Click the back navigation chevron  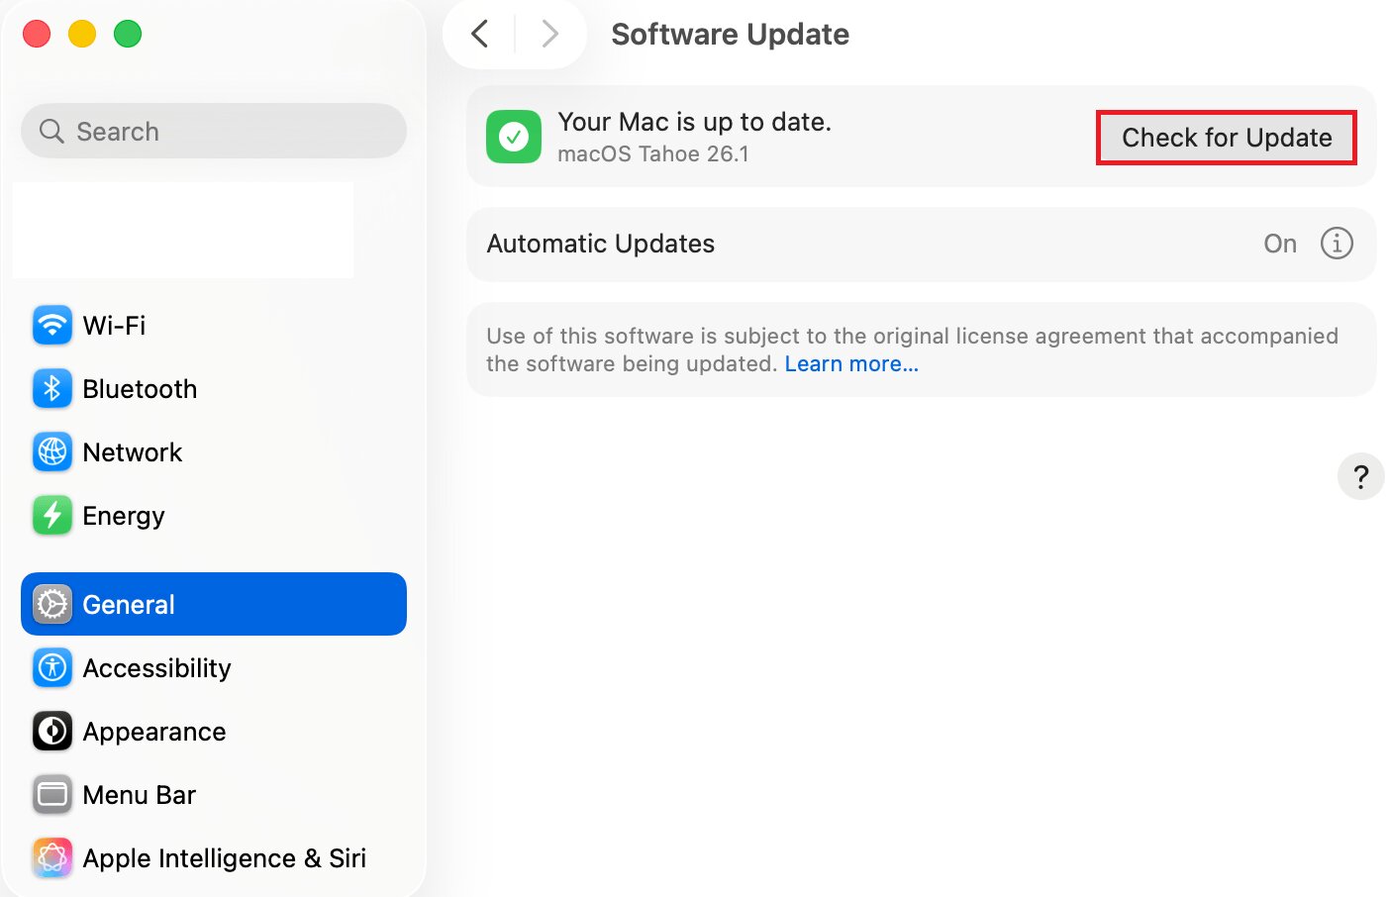pyautogui.click(x=479, y=33)
